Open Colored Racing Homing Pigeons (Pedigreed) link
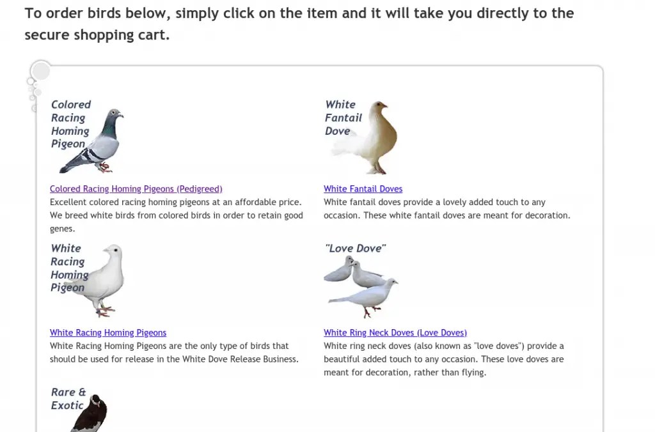655x432 pixels. pos(136,189)
